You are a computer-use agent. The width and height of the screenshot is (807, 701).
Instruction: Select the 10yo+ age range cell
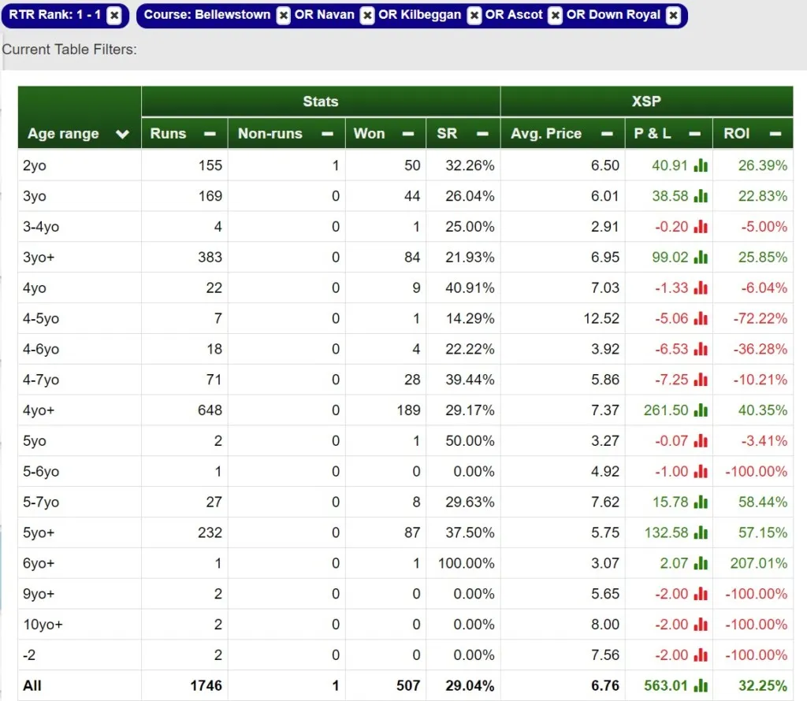(80, 625)
